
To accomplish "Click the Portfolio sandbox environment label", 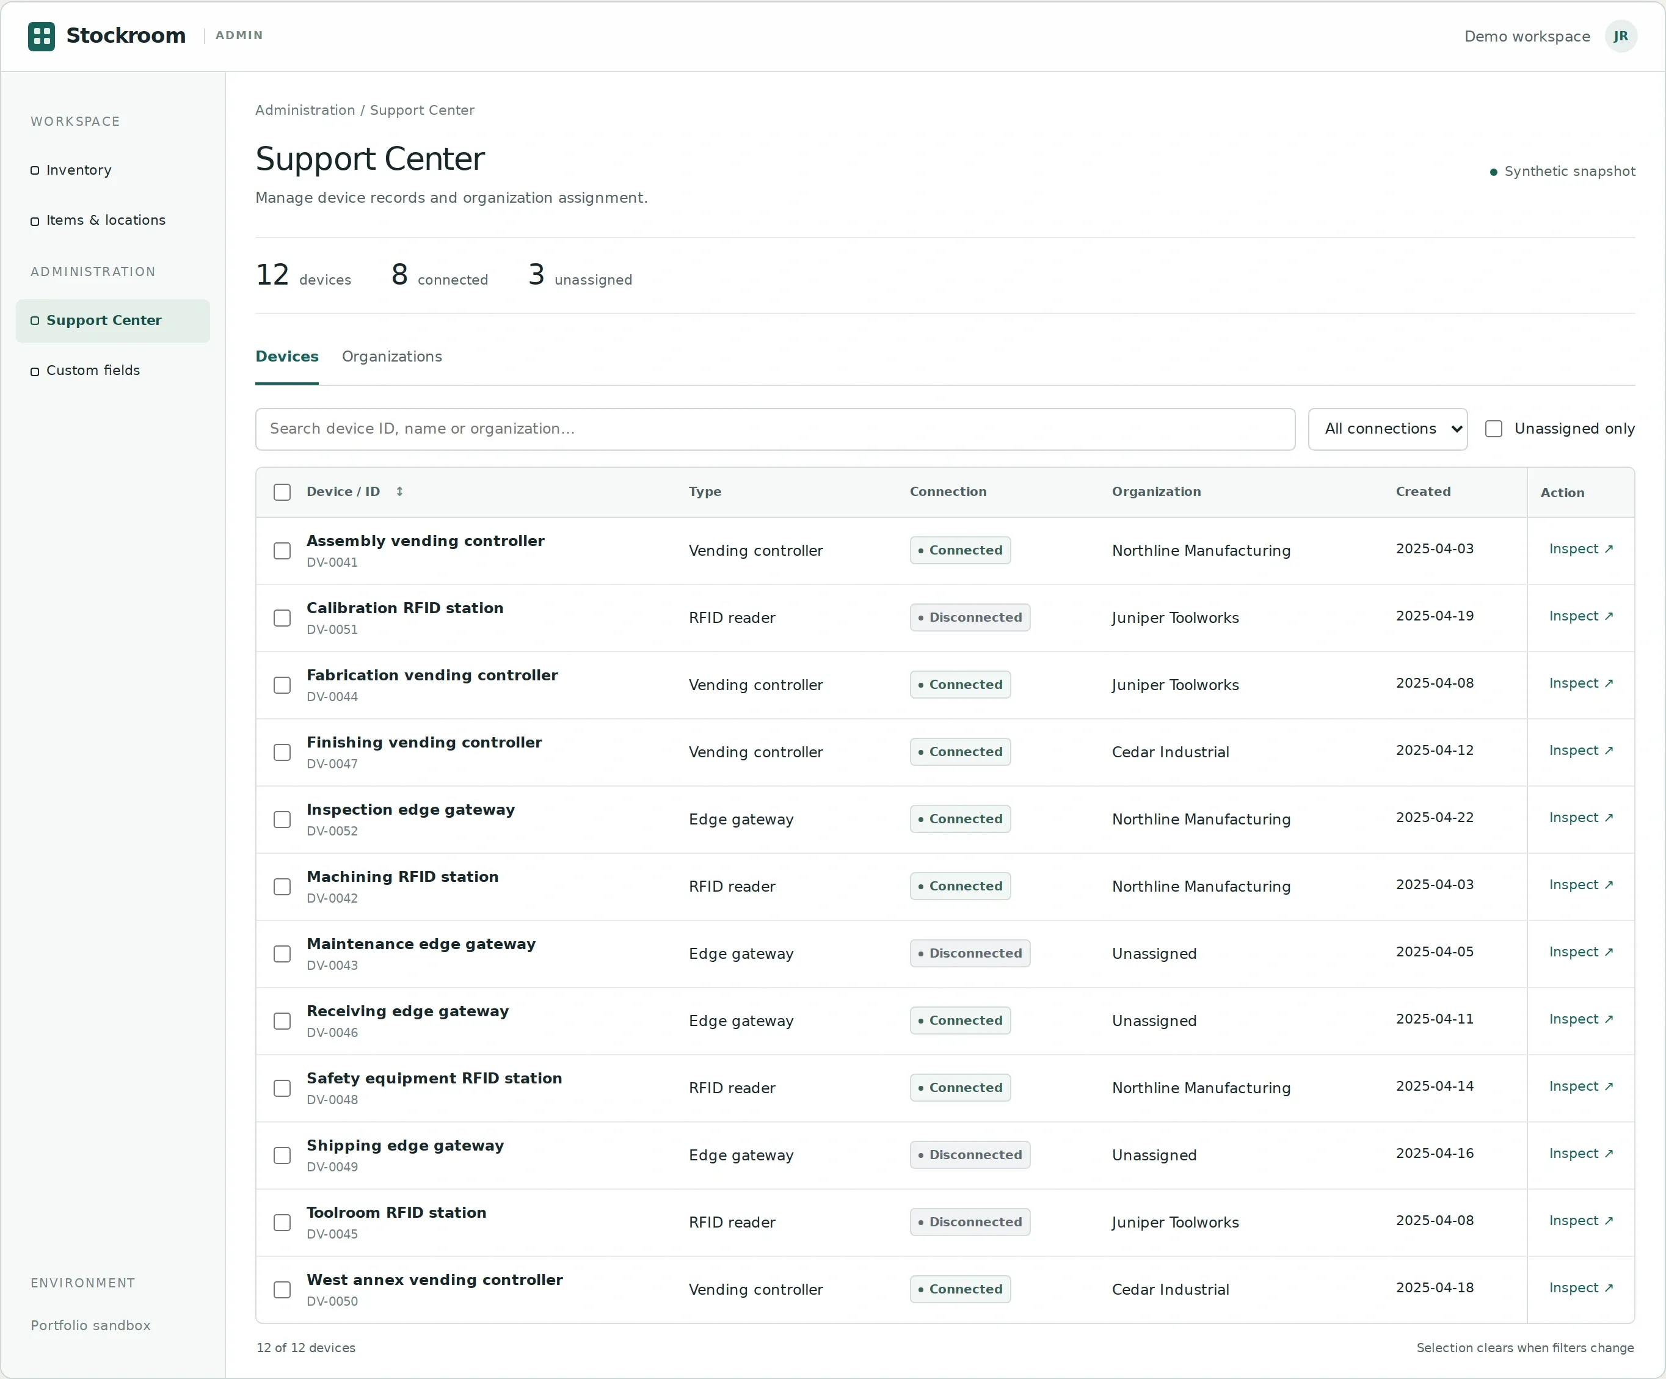I will coord(90,1326).
